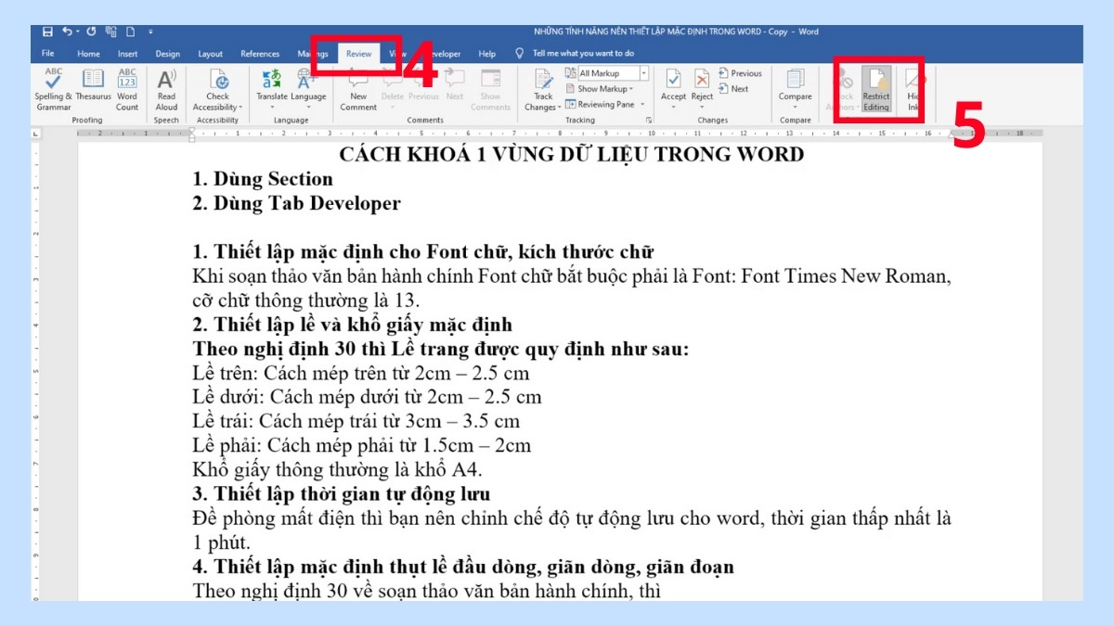The width and height of the screenshot is (1114, 626).
Task: Open the Thesaurus pane
Action: pos(92,83)
